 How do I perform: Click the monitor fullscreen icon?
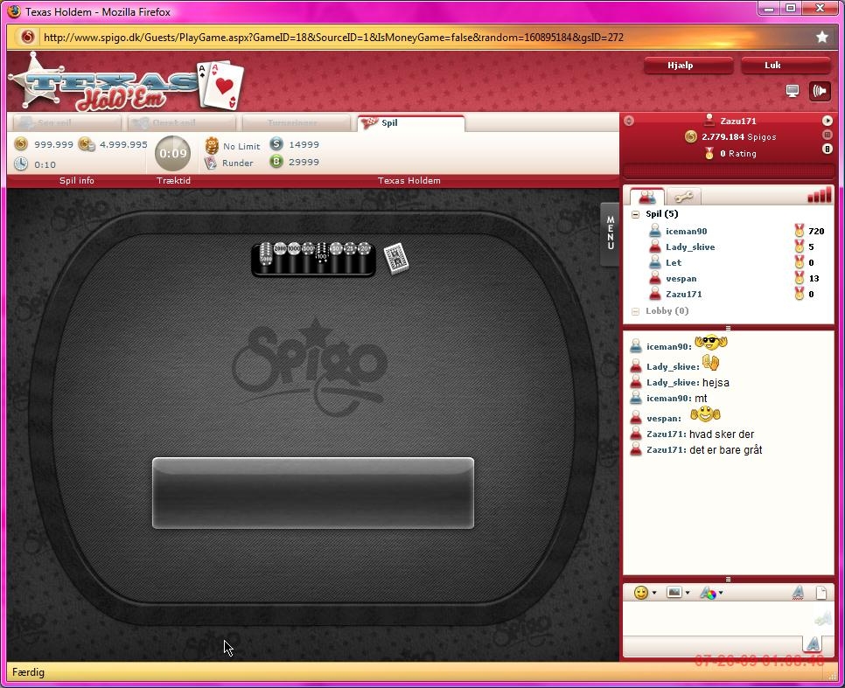point(793,91)
